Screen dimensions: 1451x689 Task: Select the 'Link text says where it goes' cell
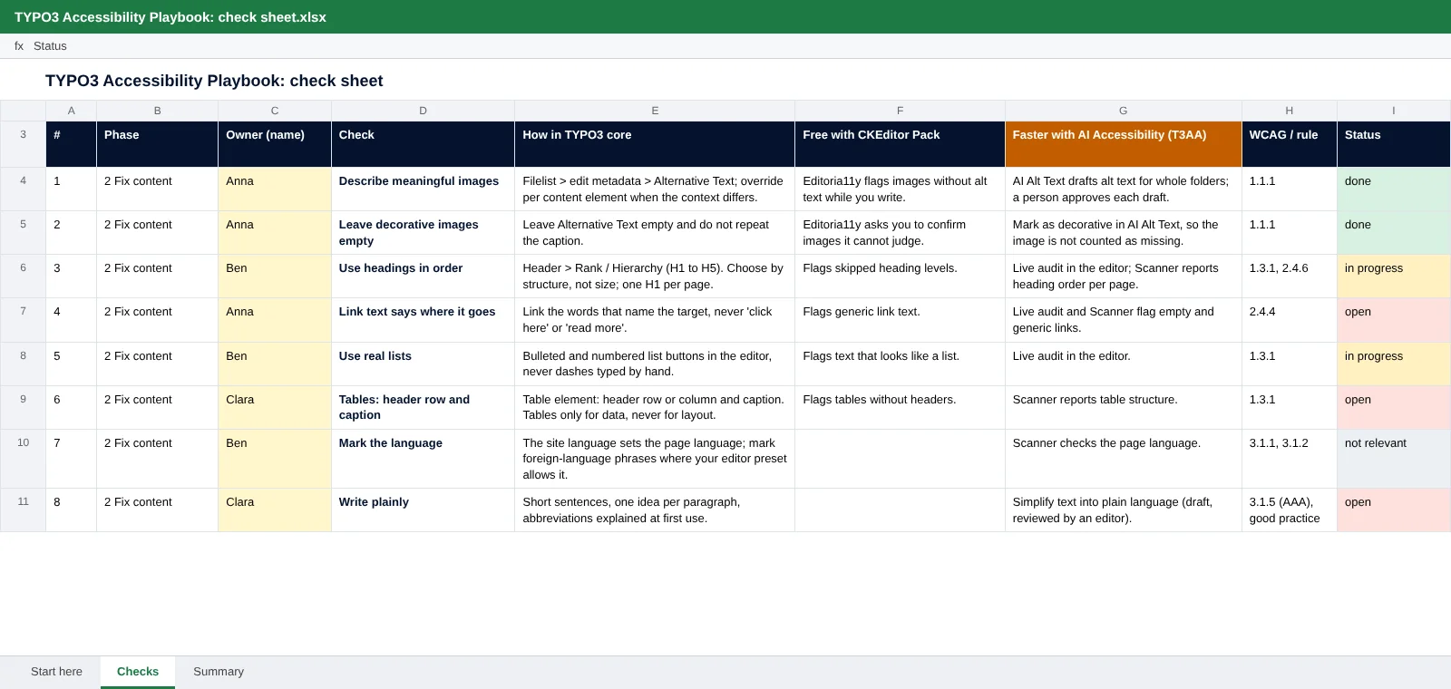(x=423, y=320)
